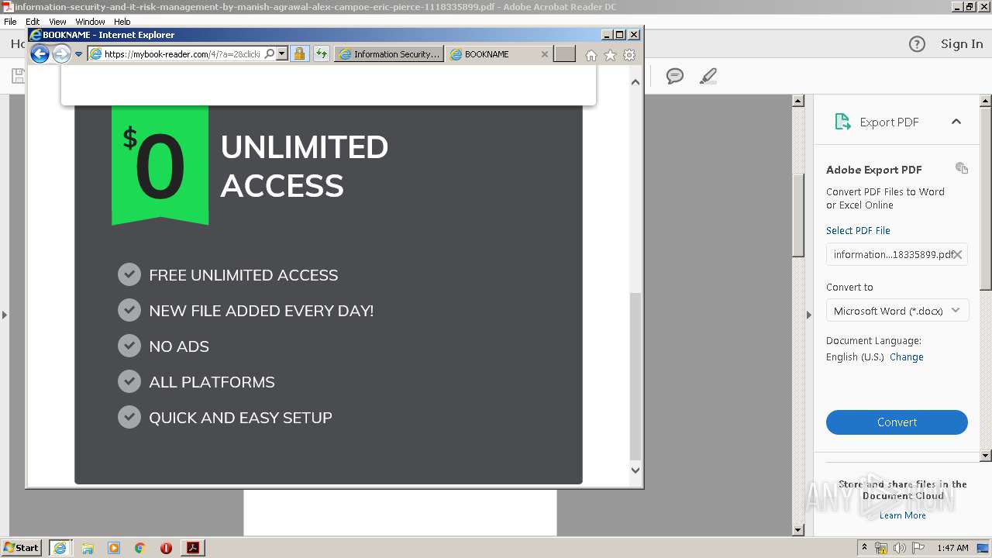Open Favorites star in Internet Explorer
The image size is (992, 558).
tap(610, 55)
